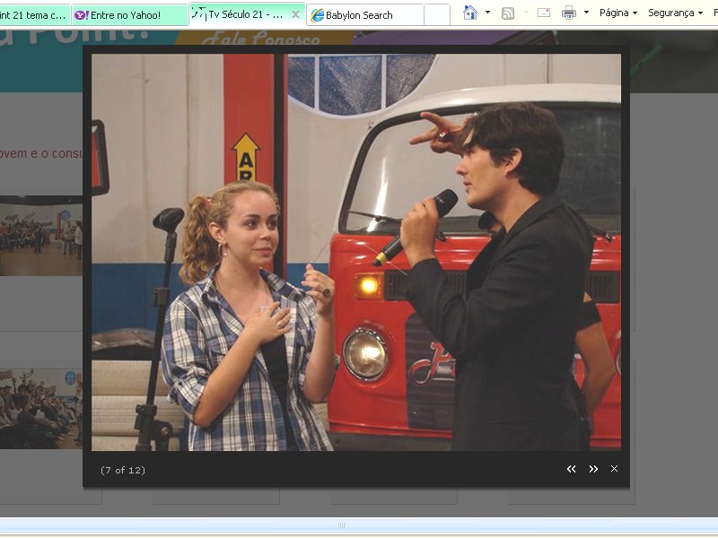Image resolution: width=718 pixels, height=538 pixels.
Task: Go to the browser Home page icon
Action: click(x=470, y=13)
